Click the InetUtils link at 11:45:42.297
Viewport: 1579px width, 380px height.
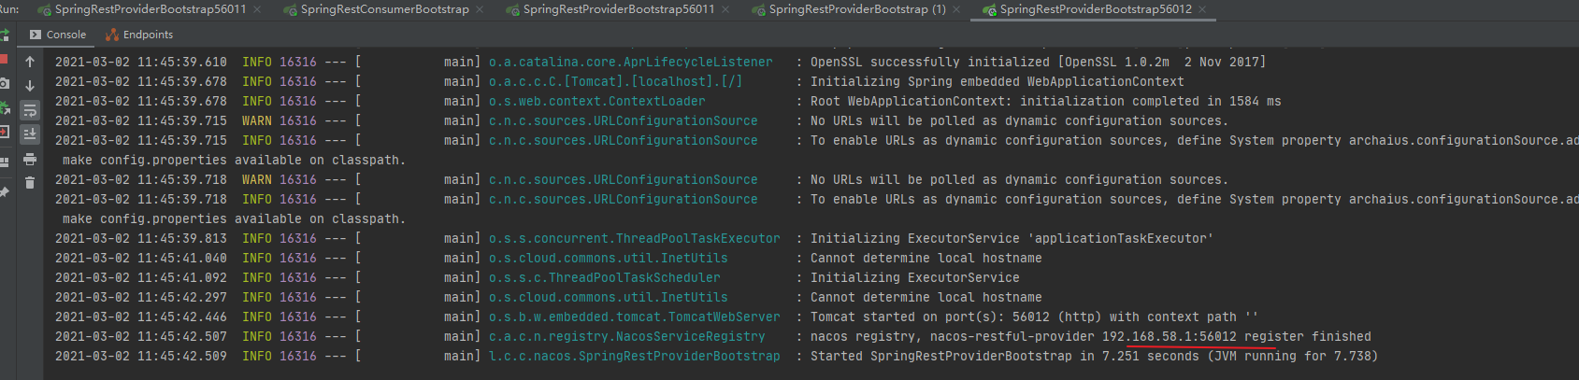tap(608, 297)
